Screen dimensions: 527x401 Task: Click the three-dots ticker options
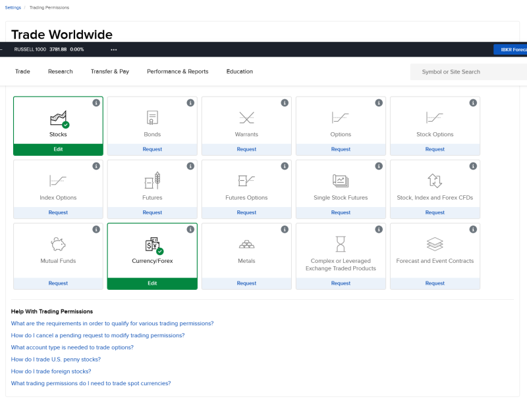coord(113,49)
